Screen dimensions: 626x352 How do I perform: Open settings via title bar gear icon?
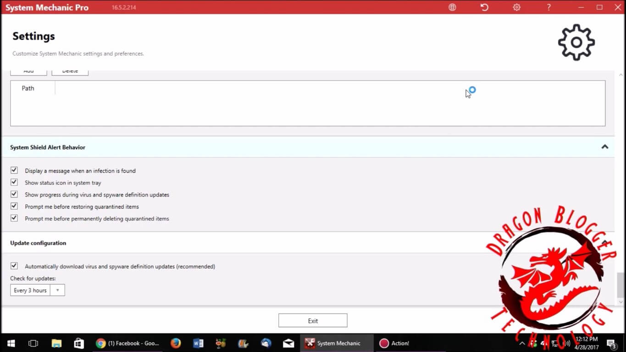[x=516, y=7]
